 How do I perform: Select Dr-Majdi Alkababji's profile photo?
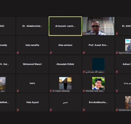pyautogui.click(x=65, y=83)
